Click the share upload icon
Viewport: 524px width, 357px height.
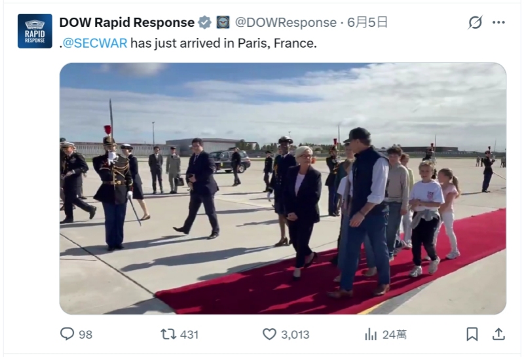click(498, 334)
